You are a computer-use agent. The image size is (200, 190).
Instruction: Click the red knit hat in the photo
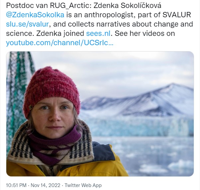tap(50, 86)
